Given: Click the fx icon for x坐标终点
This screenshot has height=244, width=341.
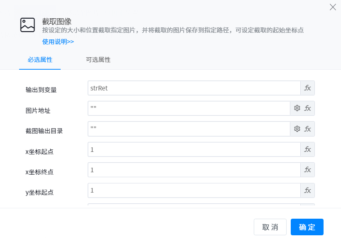Looking at the screenshot, I should pos(307,170).
